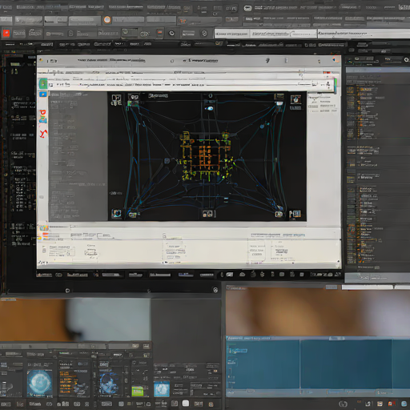Click the orange circular icon in second toolbar row
This screenshot has width=410, height=410.
[x=107, y=20]
